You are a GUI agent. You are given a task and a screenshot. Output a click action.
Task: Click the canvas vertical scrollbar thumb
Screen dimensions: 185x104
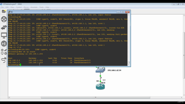pos(184,55)
